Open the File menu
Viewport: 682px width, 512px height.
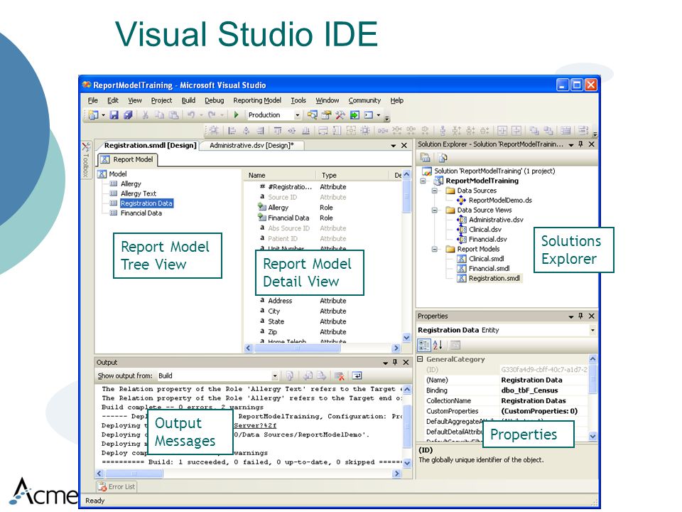92,100
